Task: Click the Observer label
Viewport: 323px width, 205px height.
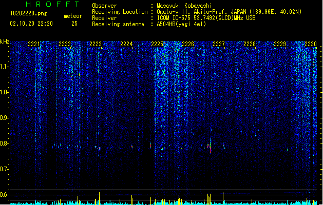Action: (104, 6)
